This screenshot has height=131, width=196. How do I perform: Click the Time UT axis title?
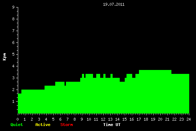tap(112, 125)
